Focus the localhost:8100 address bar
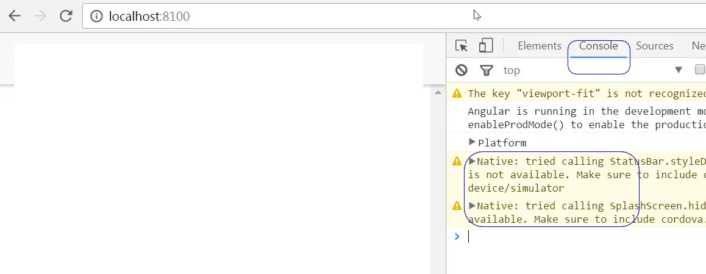This screenshot has width=706, height=274. pos(394,16)
